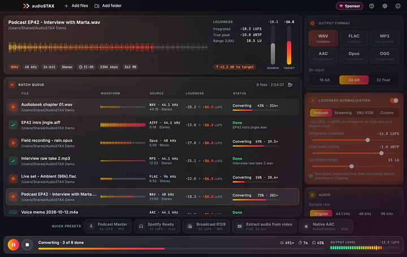Clear the batch queue with trash icon
The width and height of the screenshot is (407, 257).
(x=290, y=85)
